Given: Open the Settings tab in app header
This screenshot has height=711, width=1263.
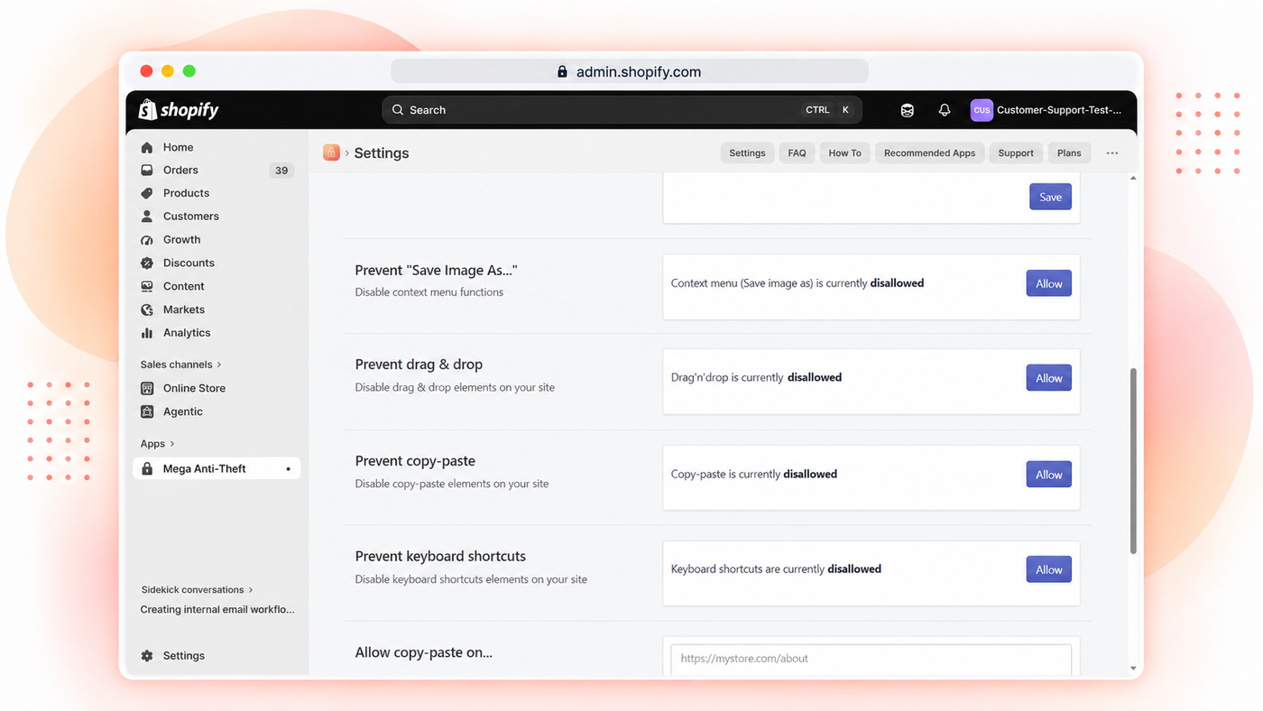Looking at the screenshot, I should click(747, 153).
